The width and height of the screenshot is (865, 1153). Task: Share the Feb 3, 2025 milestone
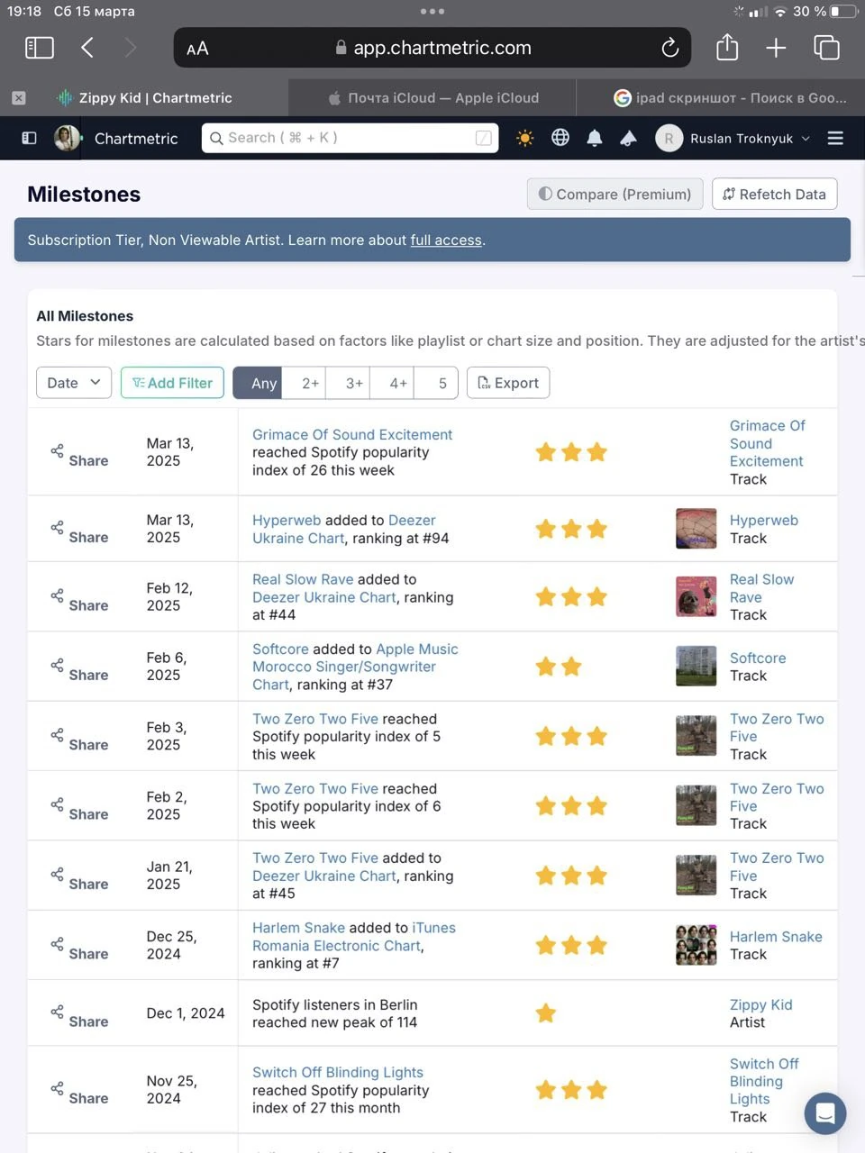click(x=79, y=740)
